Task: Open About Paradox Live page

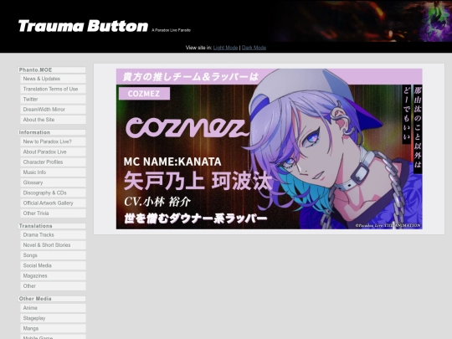Action: point(53,152)
